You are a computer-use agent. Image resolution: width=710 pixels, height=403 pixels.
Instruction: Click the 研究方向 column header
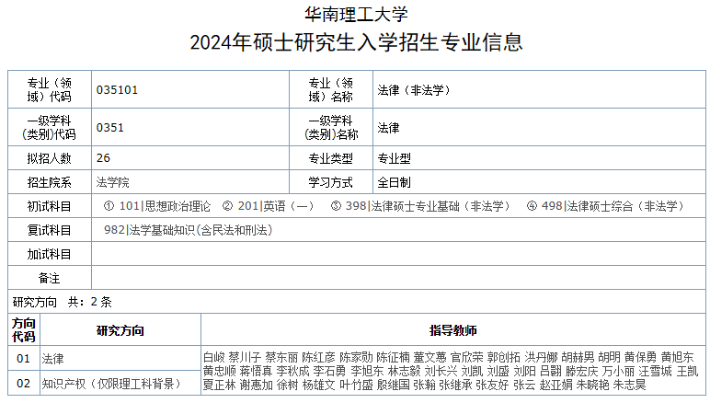pos(120,330)
